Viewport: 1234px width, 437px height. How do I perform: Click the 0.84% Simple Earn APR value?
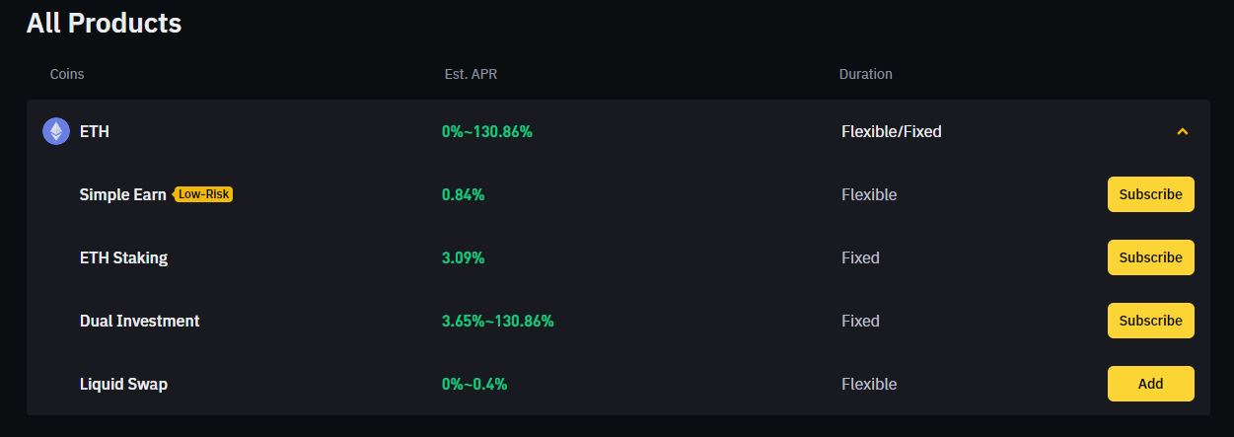coord(463,194)
